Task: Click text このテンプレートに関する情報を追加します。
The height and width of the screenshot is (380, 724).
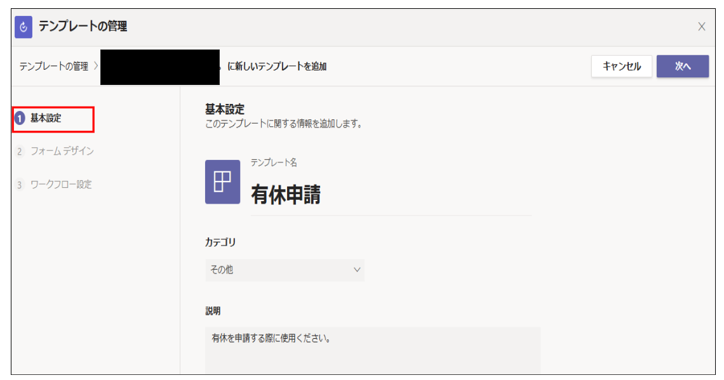Action: (x=284, y=124)
